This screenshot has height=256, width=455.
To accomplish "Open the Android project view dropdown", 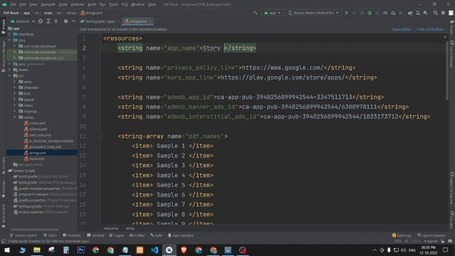I will 23,21.
